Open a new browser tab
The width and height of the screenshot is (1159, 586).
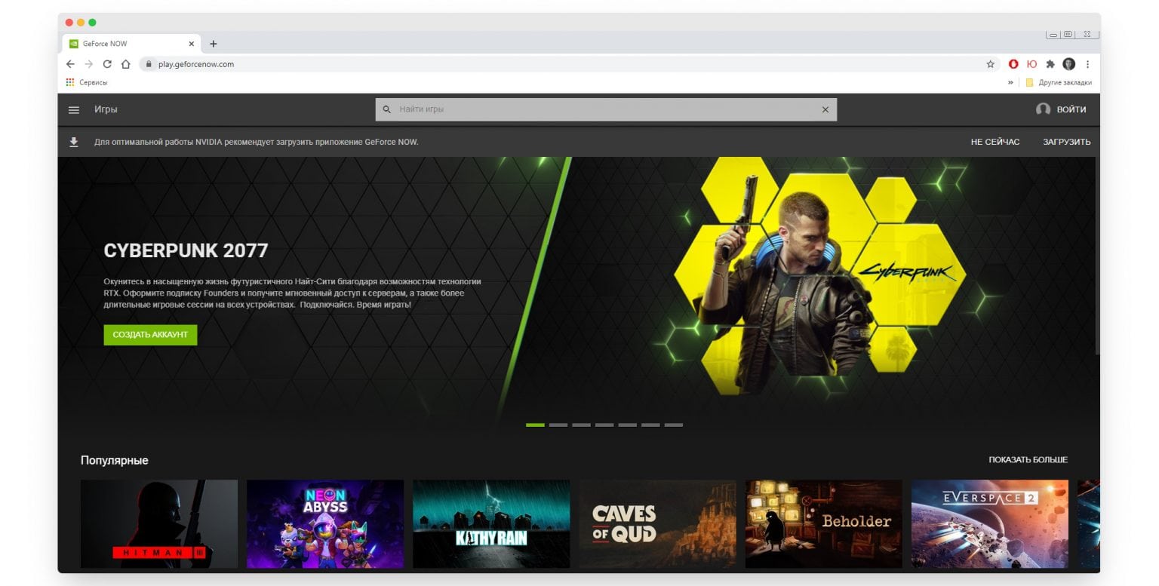click(x=214, y=44)
